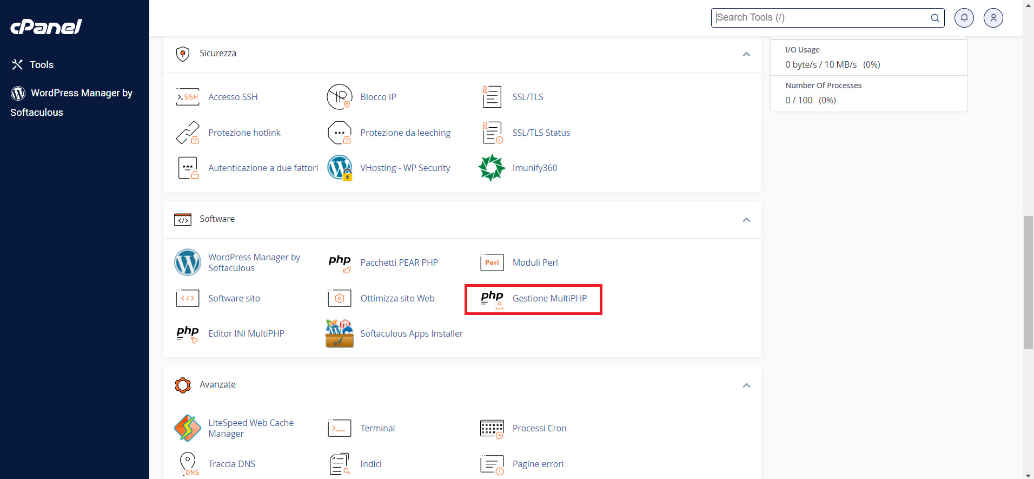Open the Protezione da leeching icon
The image size is (1034, 479).
pos(340,133)
